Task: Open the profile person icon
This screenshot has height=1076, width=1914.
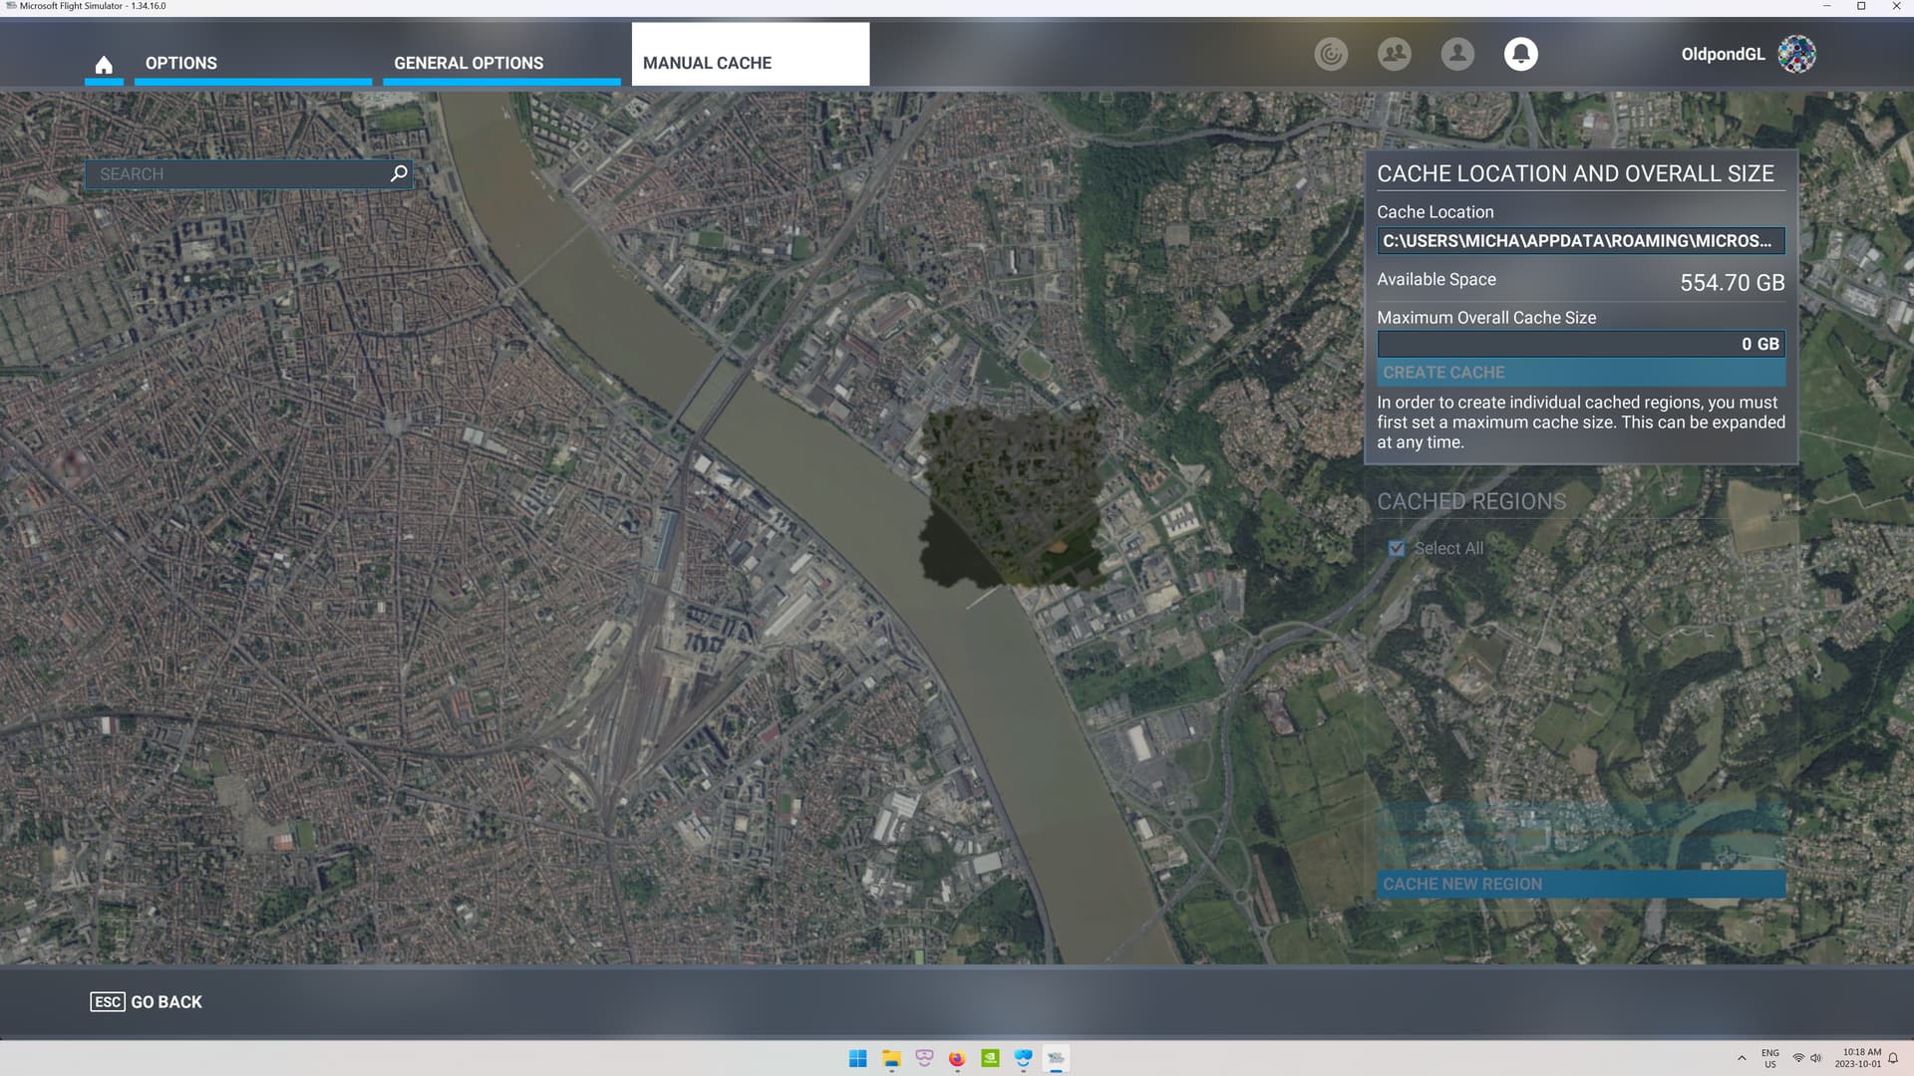Action: [x=1457, y=54]
